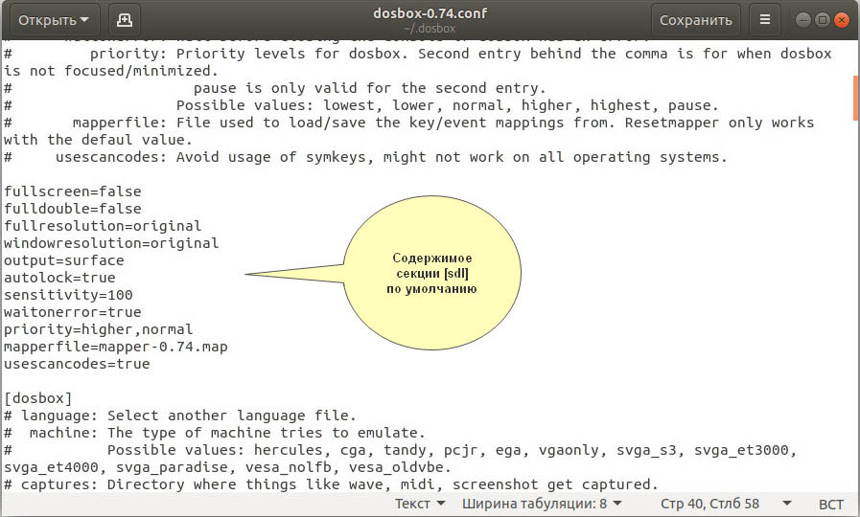The image size is (860, 517).
Task: Place cursor on mapperfile=mapper-0.74.map line
Action: click(x=116, y=347)
